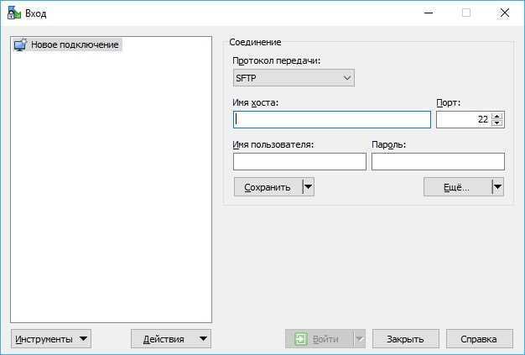The height and width of the screenshot is (355, 525).
Task: Select the Новое подключение site entry
Action: pyautogui.click(x=67, y=44)
